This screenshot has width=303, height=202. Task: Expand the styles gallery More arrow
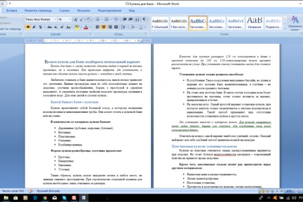point(285,28)
